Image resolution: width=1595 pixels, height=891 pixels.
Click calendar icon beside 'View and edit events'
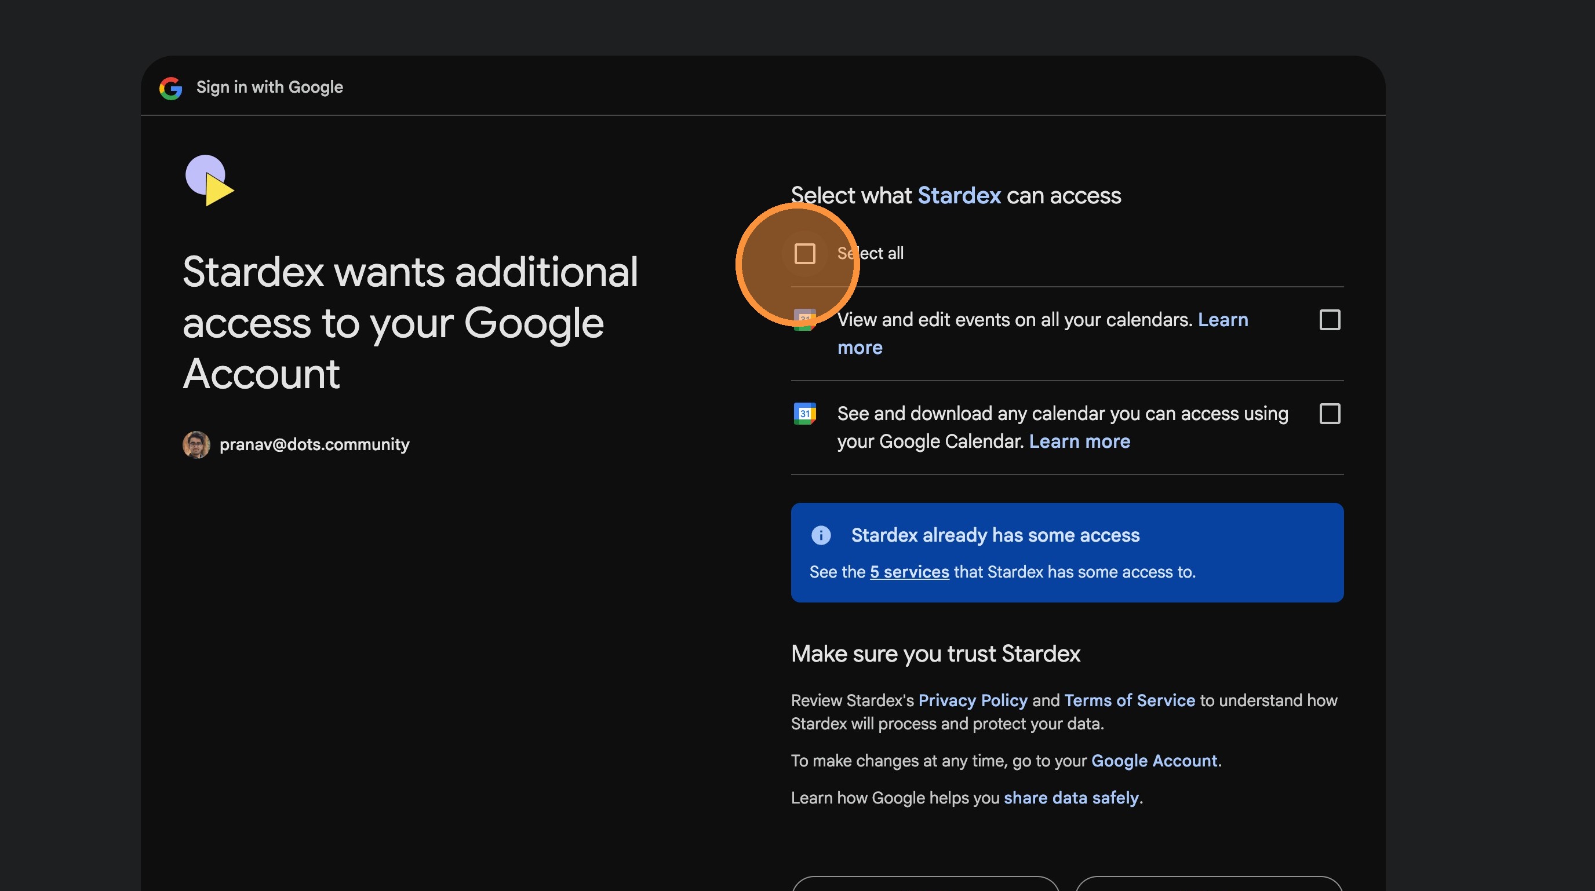tap(804, 320)
